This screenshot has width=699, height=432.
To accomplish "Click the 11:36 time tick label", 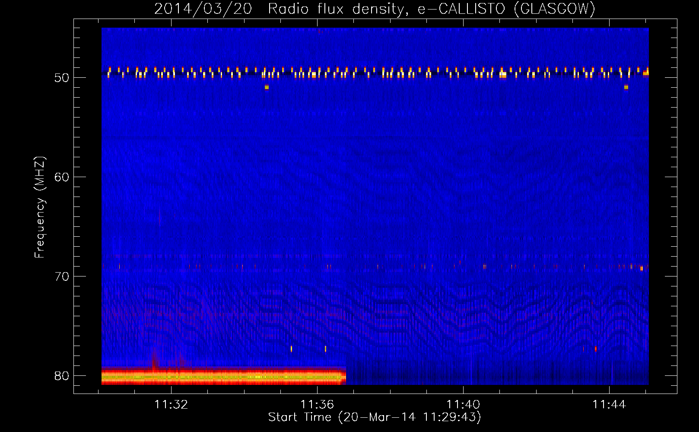I will click(318, 405).
